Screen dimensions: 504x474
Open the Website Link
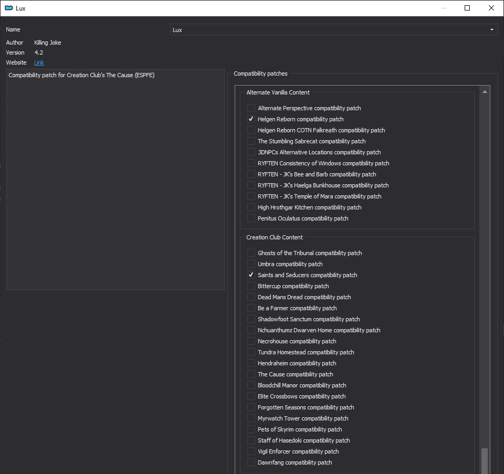(x=39, y=62)
